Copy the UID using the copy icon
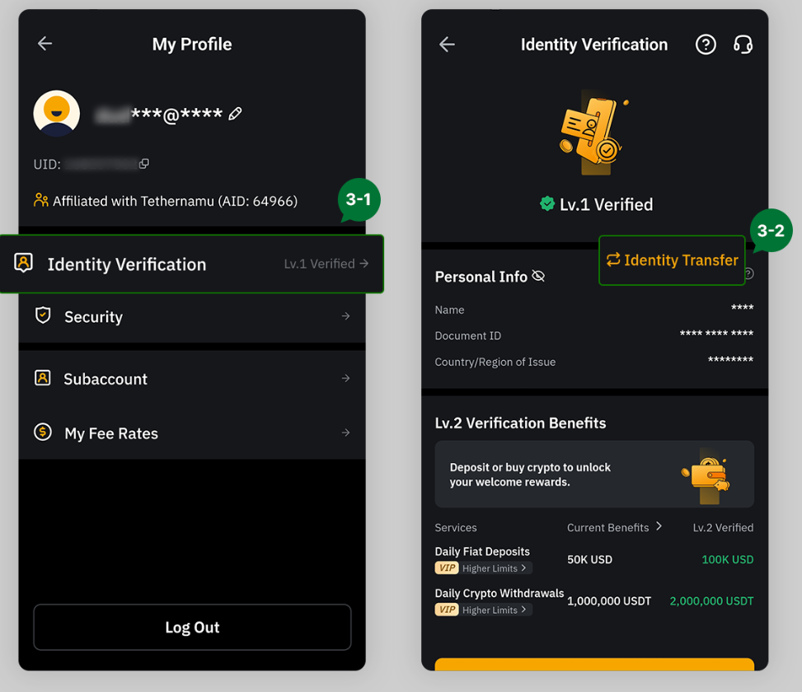802x692 pixels. 144,164
